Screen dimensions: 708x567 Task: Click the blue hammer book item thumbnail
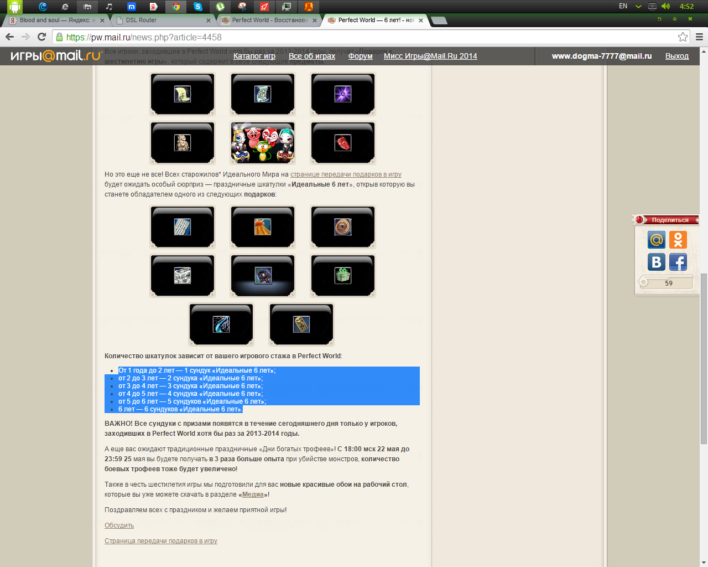[263, 276]
